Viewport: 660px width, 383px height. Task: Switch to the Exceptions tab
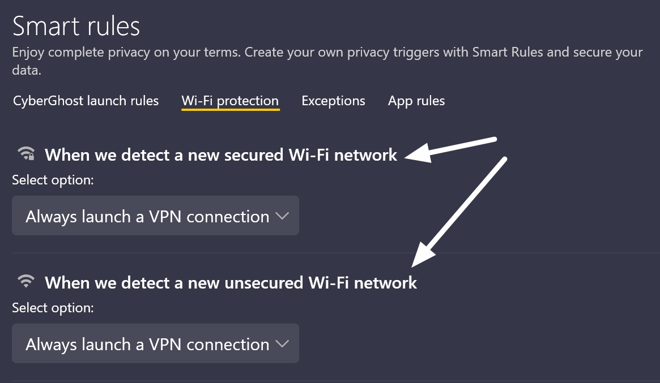click(333, 101)
